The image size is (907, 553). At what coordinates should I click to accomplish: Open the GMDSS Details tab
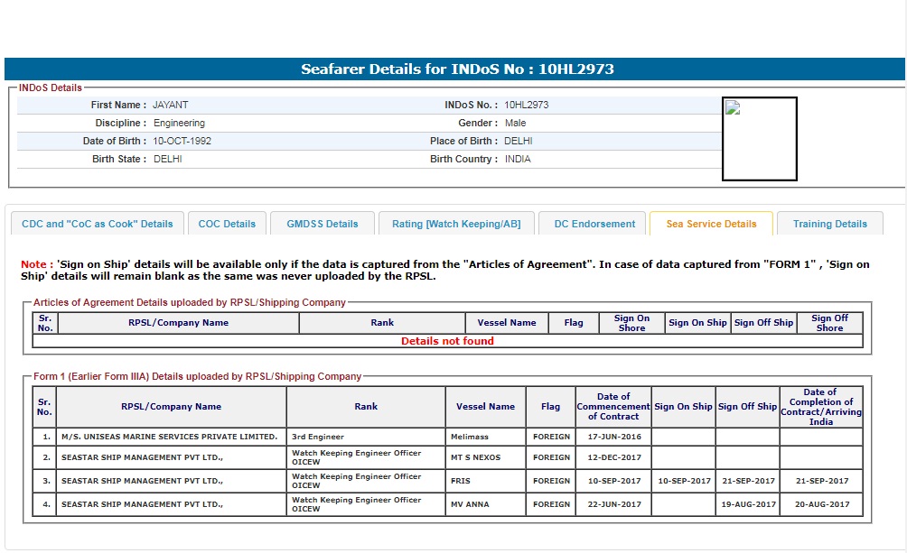[x=323, y=224]
